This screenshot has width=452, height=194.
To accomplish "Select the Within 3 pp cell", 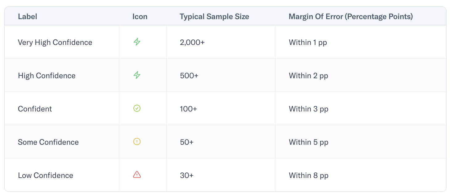I will tap(361, 108).
